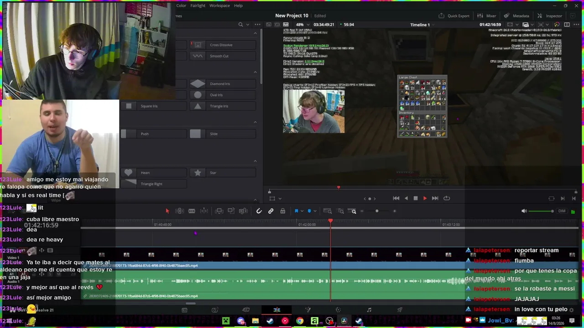Toggle the DIM audio button
This screenshot has width=584, height=328.
pyautogui.click(x=562, y=211)
